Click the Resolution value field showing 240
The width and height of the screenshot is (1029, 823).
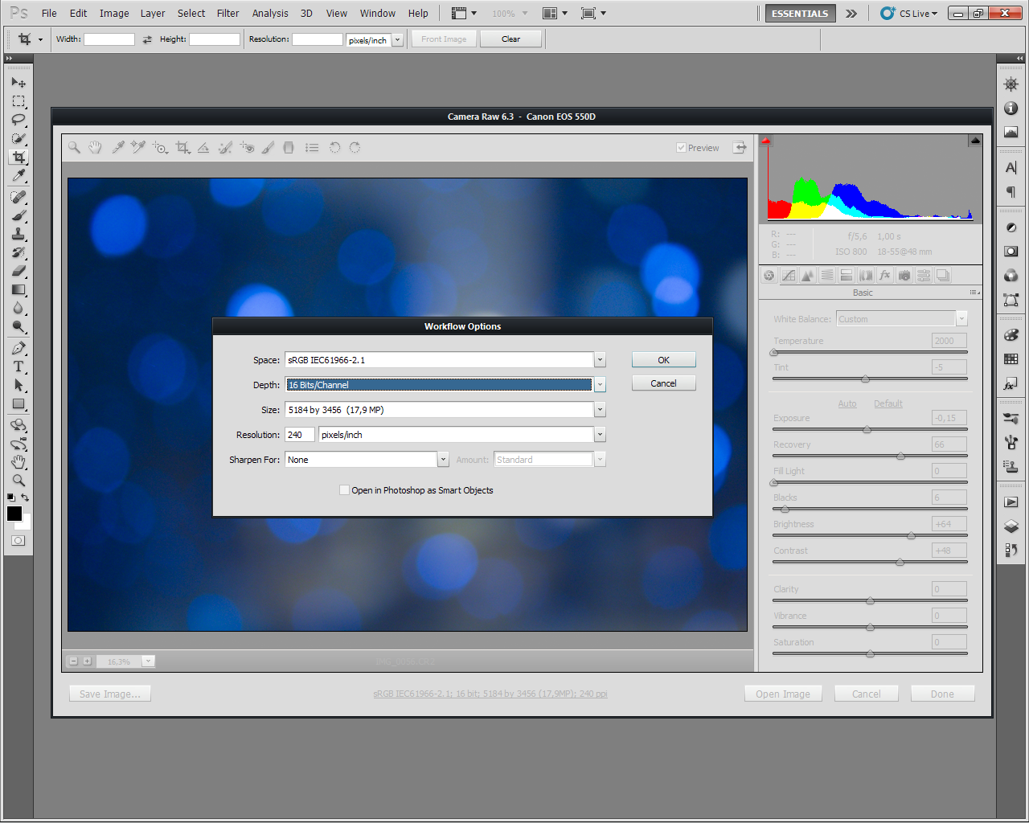pos(300,435)
